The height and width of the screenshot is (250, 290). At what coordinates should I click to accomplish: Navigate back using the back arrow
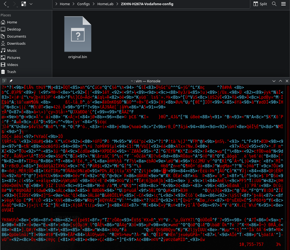5,3
